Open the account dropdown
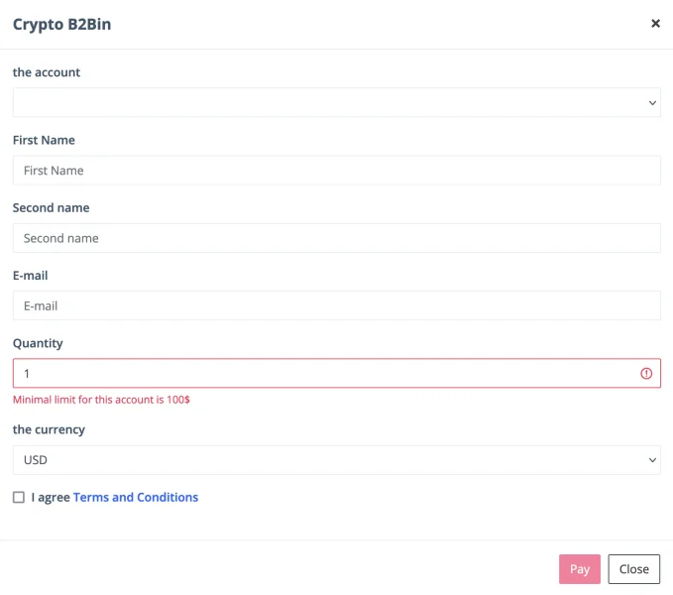 [x=336, y=102]
